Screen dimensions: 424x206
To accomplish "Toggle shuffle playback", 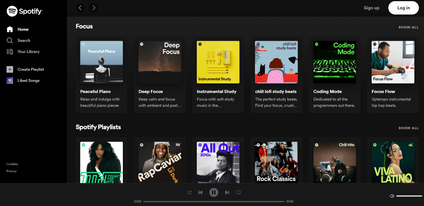I will [189, 193].
